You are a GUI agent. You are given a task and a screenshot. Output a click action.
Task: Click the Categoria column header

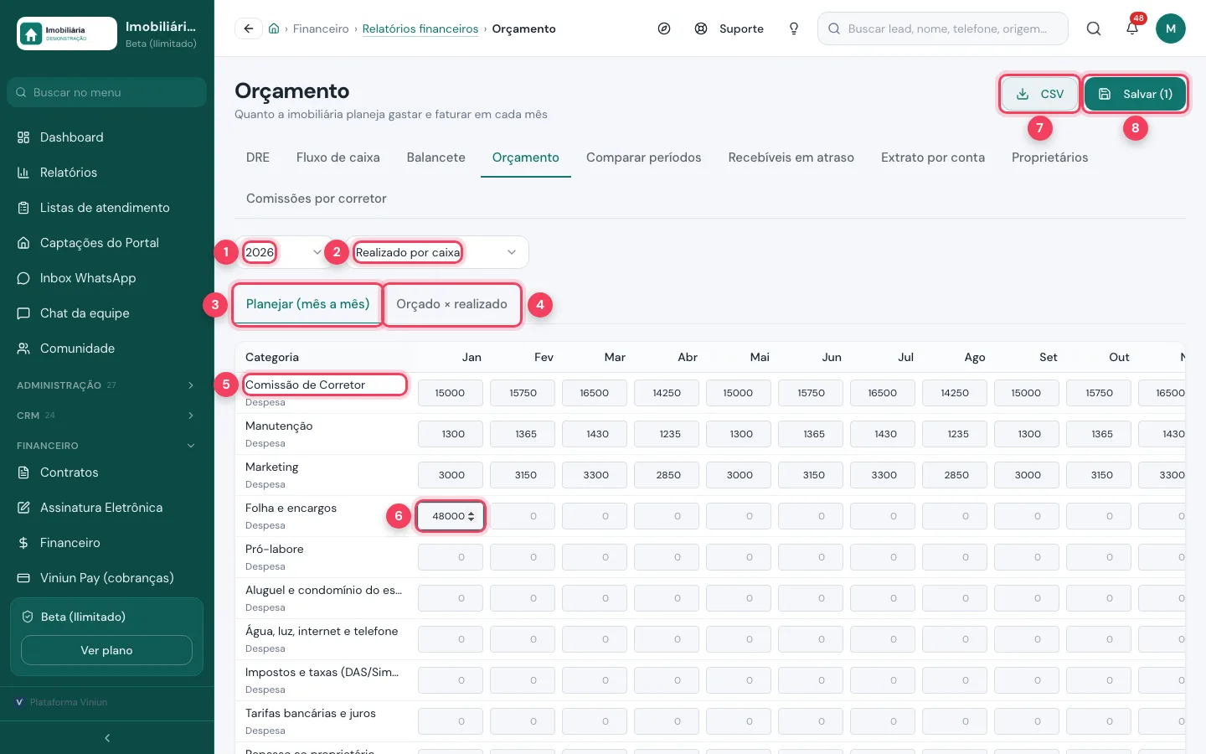pyautogui.click(x=272, y=357)
